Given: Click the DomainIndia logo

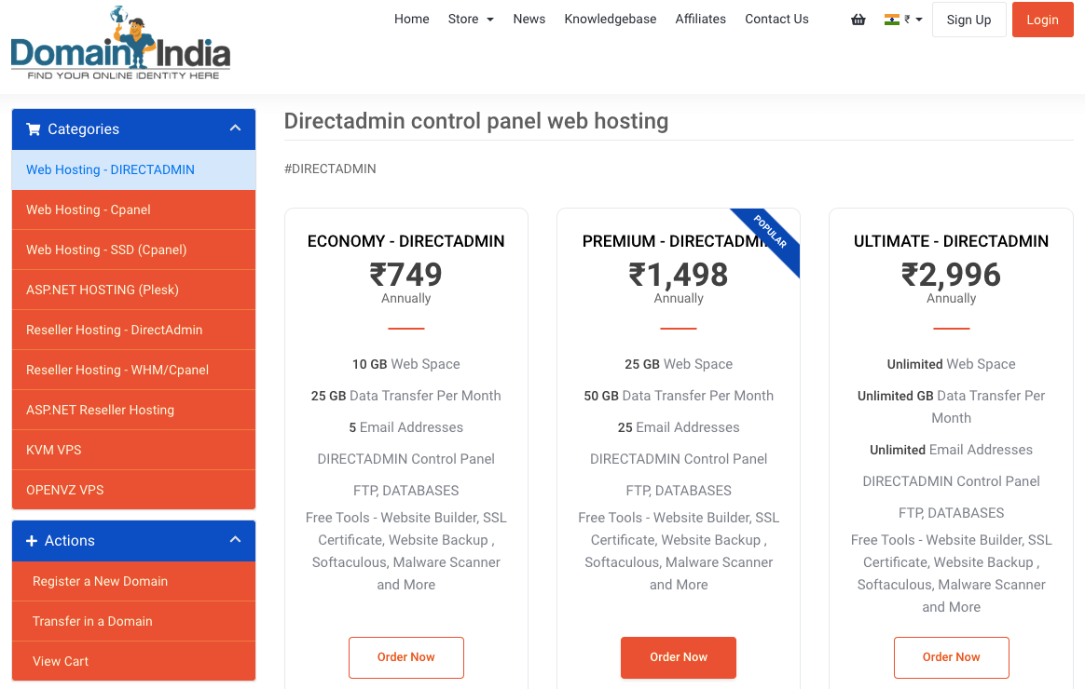Looking at the screenshot, I should (119, 42).
